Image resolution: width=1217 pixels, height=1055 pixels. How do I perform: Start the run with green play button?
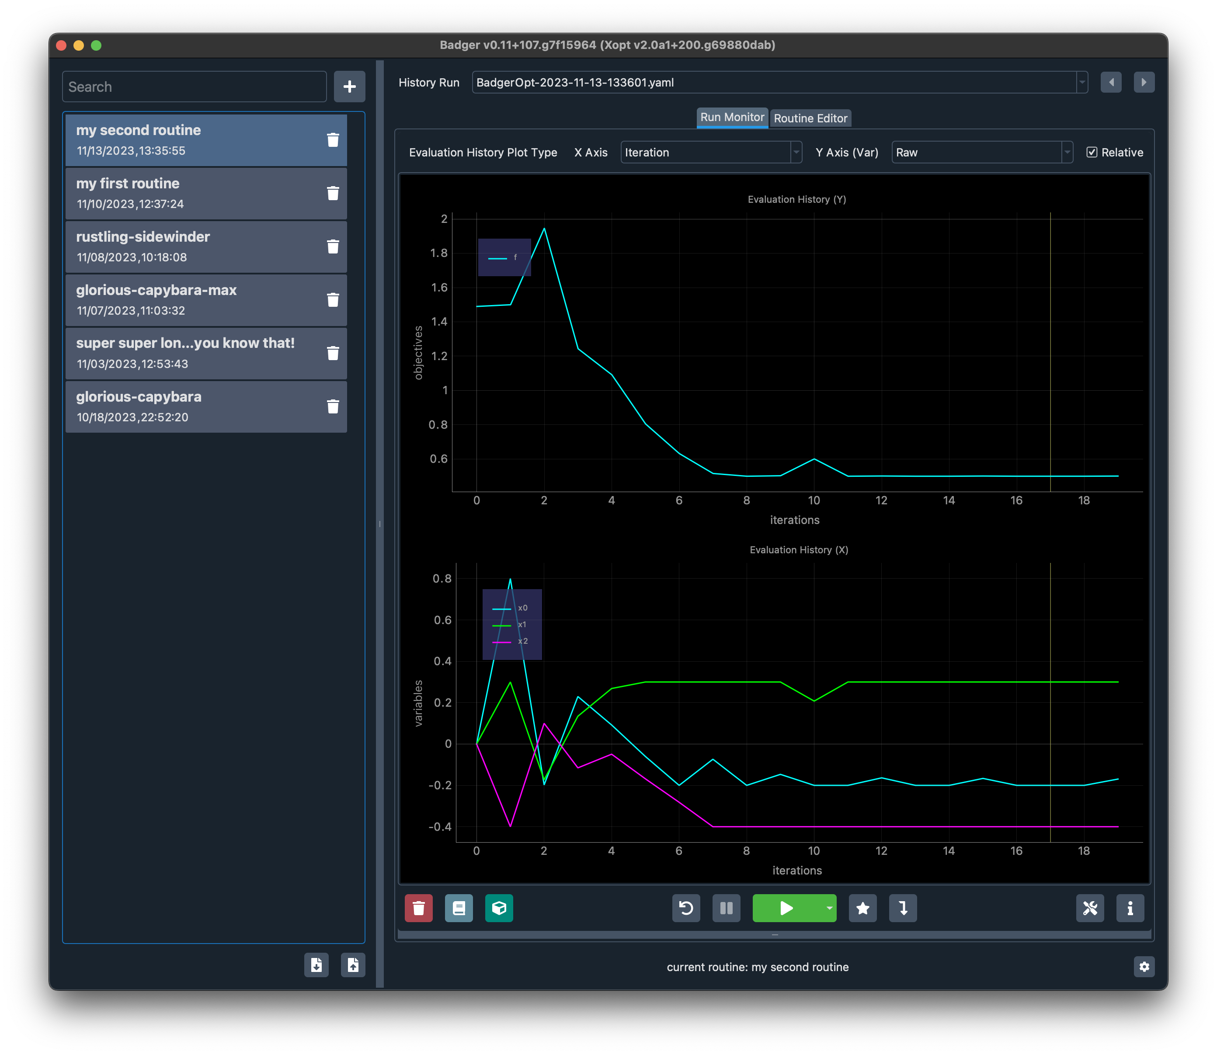786,908
